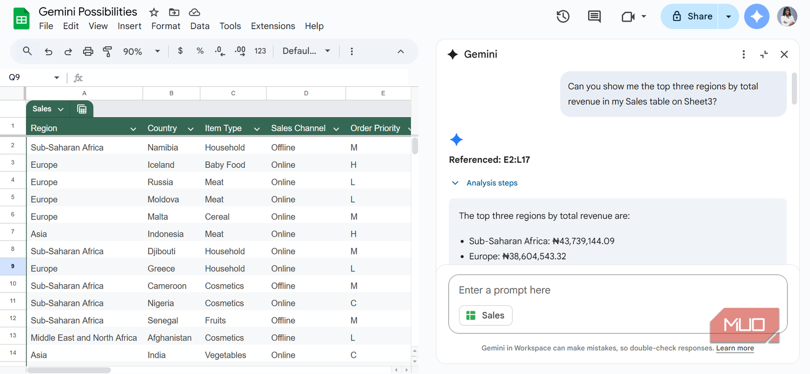Open Gemini panel more options menu
Viewport: 810px width, 374px height.
point(743,54)
